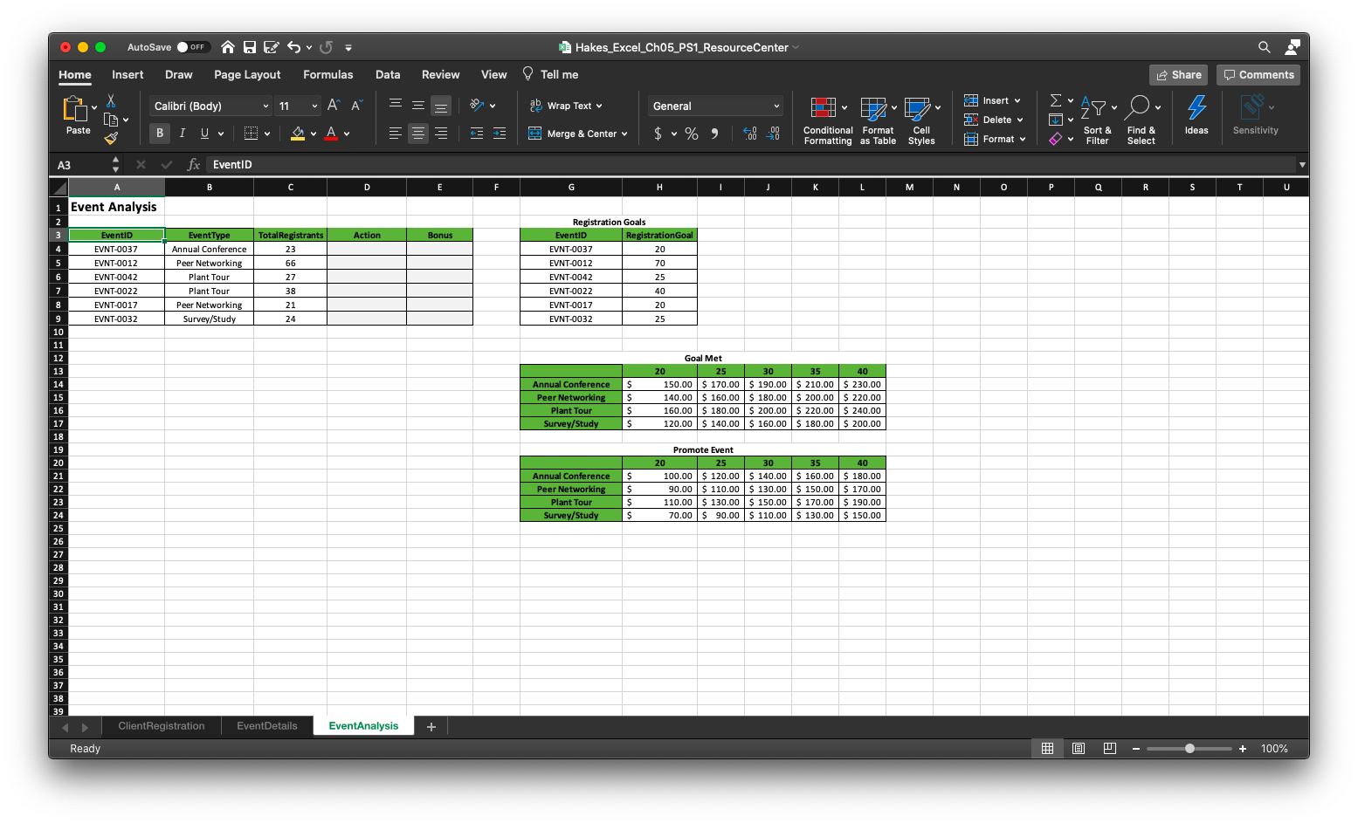Switch to Page Break Preview in status bar
The width and height of the screenshot is (1358, 823).
(1110, 749)
